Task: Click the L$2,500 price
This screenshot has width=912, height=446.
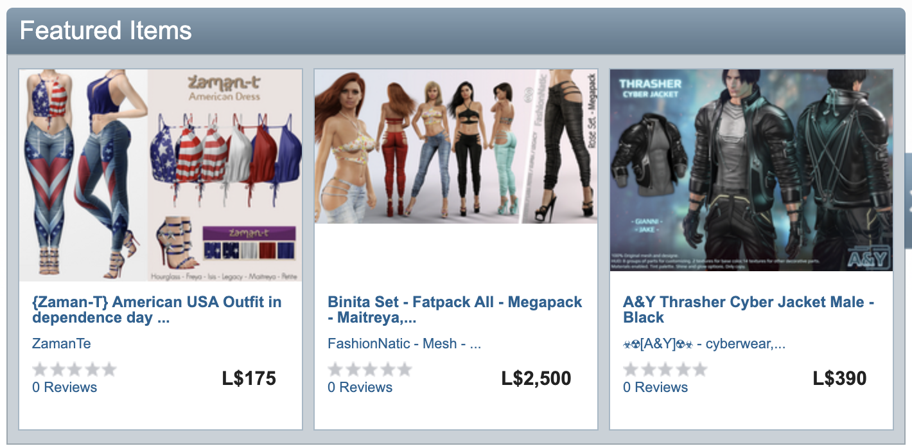Action: pyautogui.click(x=536, y=379)
